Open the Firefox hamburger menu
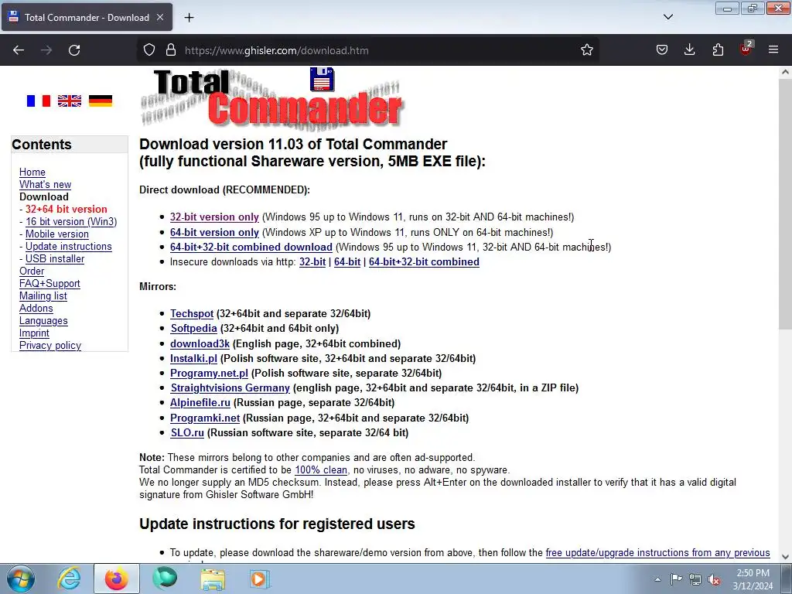This screenshot has width=792, height=594. (x=773, y=50)
